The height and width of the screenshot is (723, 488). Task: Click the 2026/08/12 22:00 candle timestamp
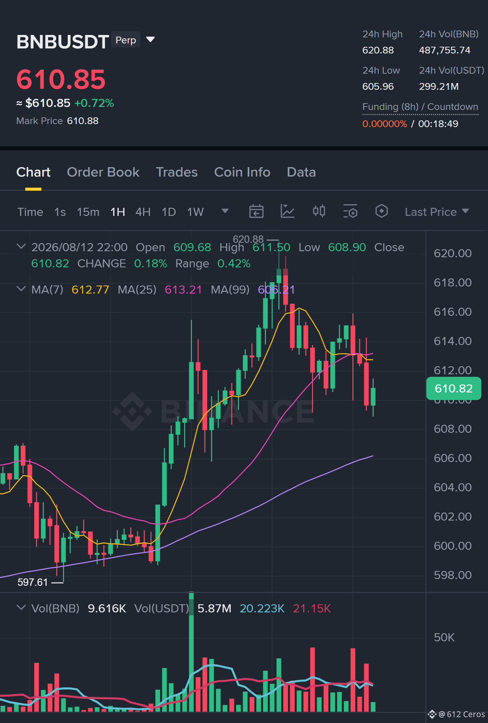click(x=79, y=247)
